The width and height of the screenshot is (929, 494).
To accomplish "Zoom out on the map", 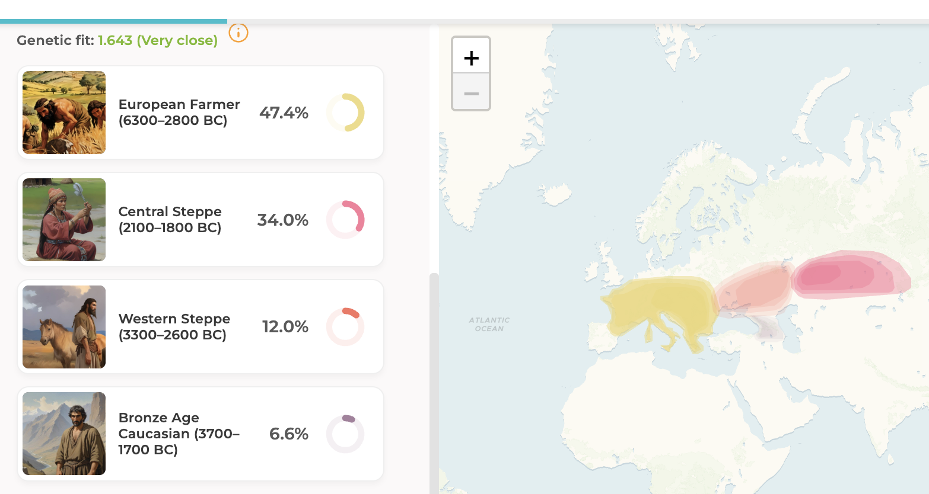I will 471,93.
